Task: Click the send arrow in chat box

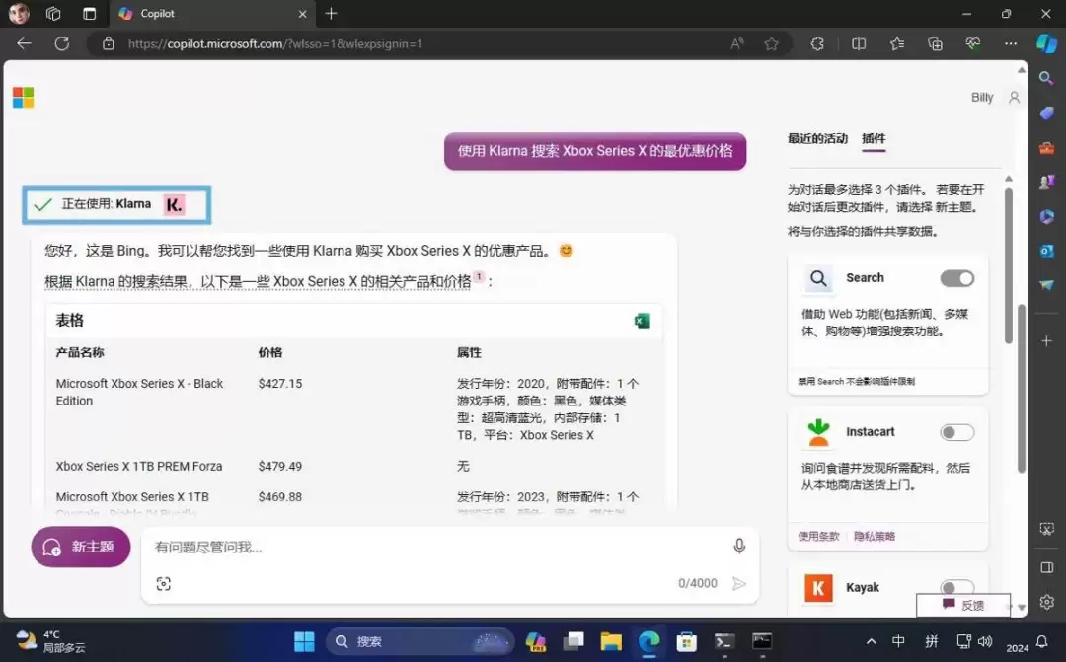Action: pyautogui.click(x=739, y=584)
